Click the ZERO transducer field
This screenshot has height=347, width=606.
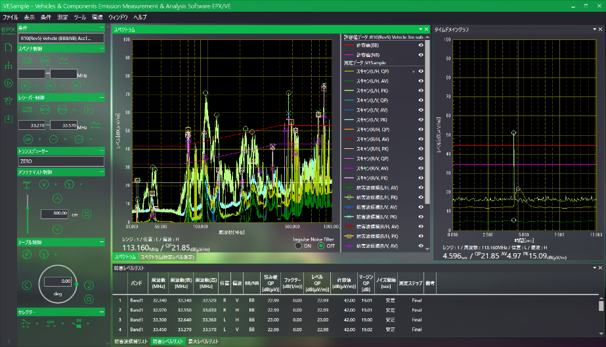coord(61,161)
